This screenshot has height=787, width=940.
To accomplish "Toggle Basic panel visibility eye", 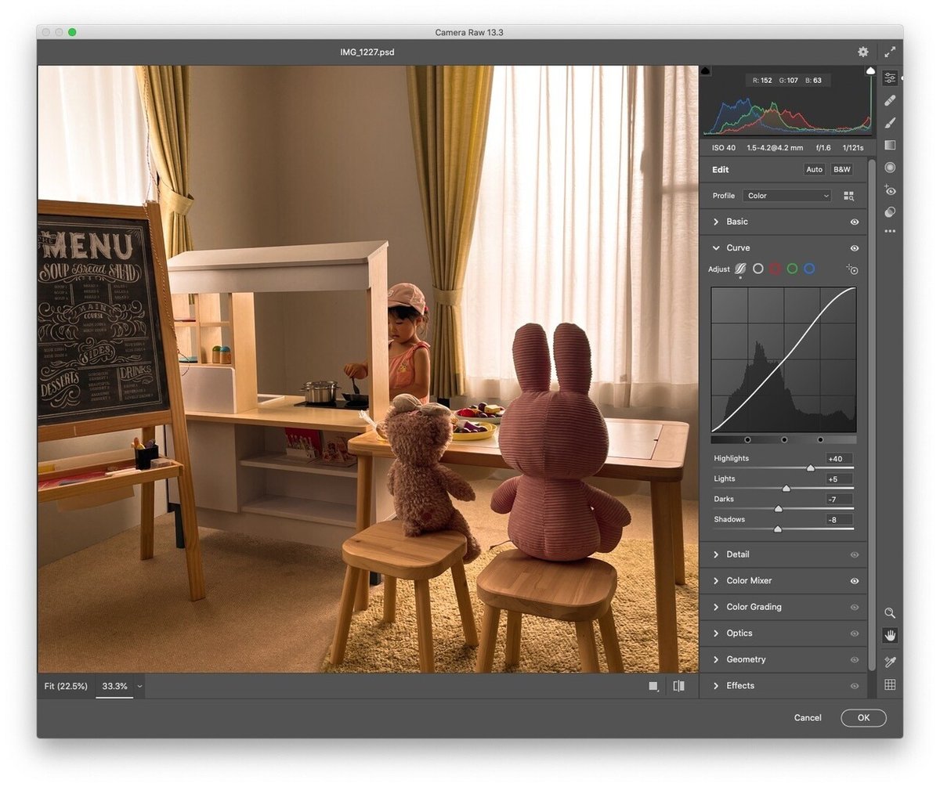I will tap(855, 222).
